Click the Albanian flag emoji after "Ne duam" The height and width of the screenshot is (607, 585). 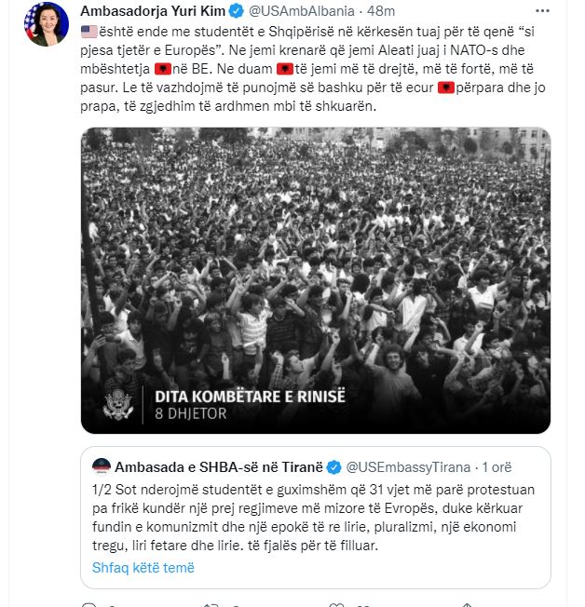285,68
